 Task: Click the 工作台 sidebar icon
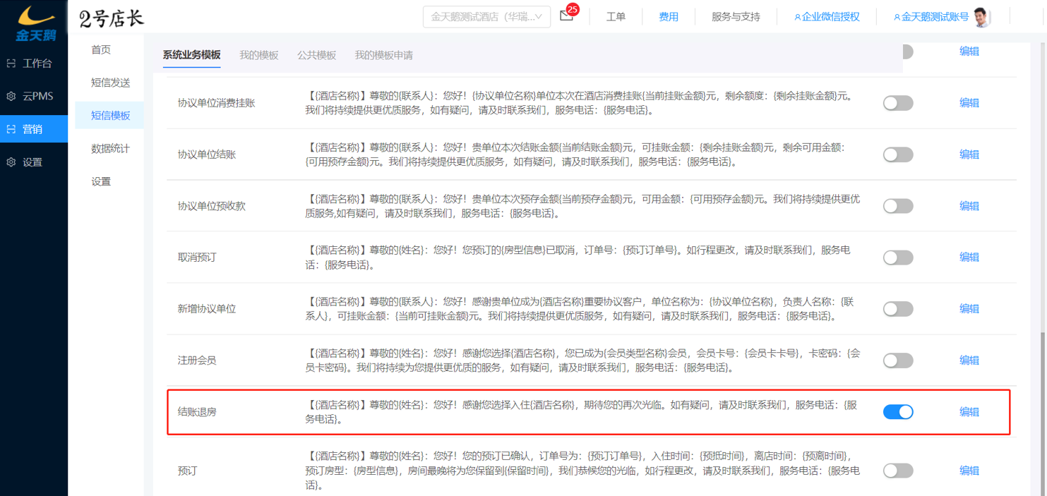point(11,63)
